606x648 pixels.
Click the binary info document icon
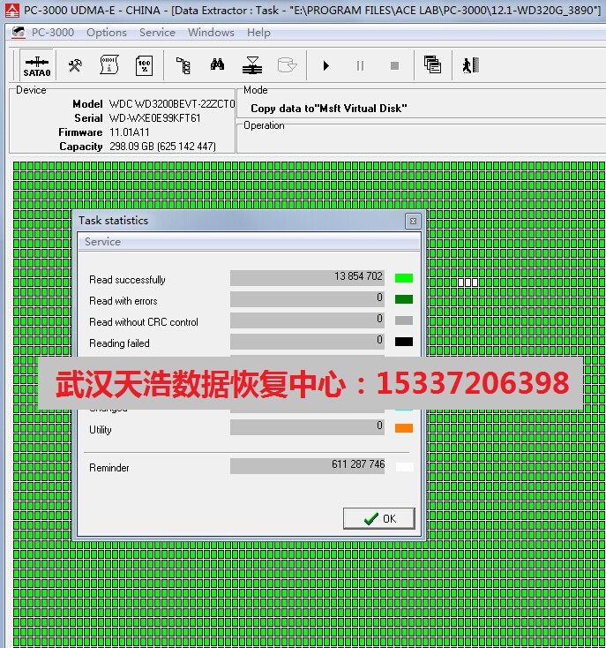[x=109, y=65]
